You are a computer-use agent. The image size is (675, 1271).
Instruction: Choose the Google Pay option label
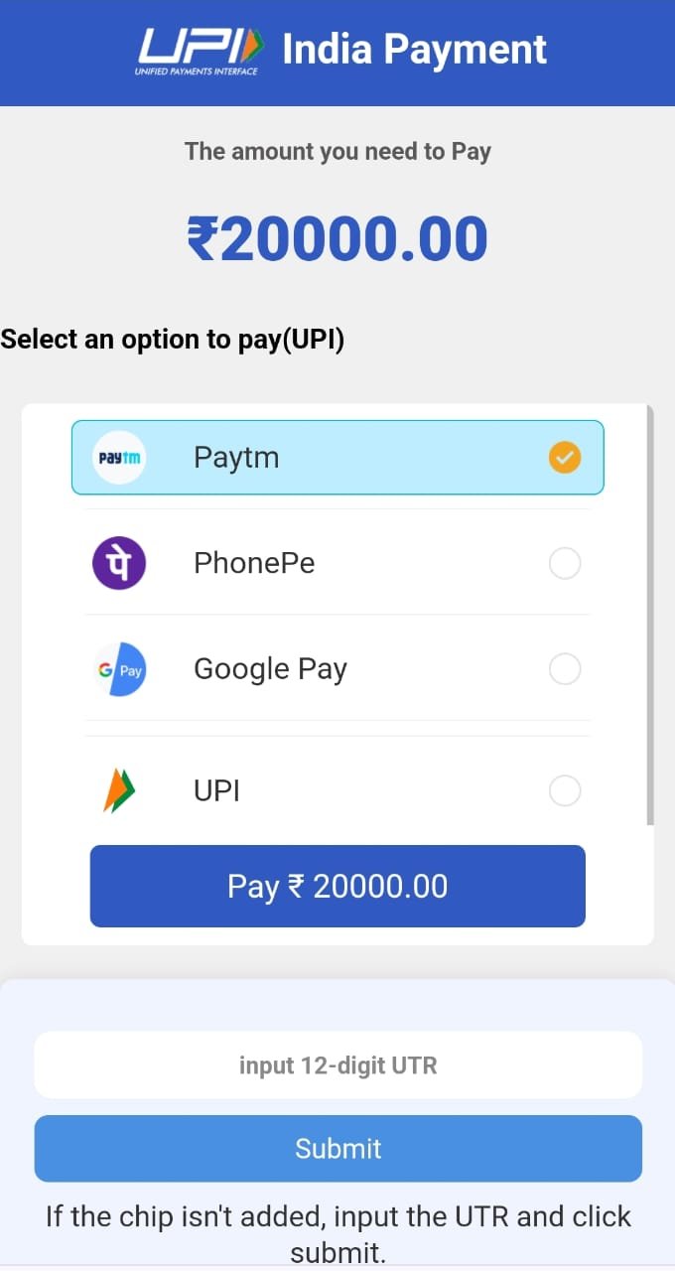tap(270, 669)
